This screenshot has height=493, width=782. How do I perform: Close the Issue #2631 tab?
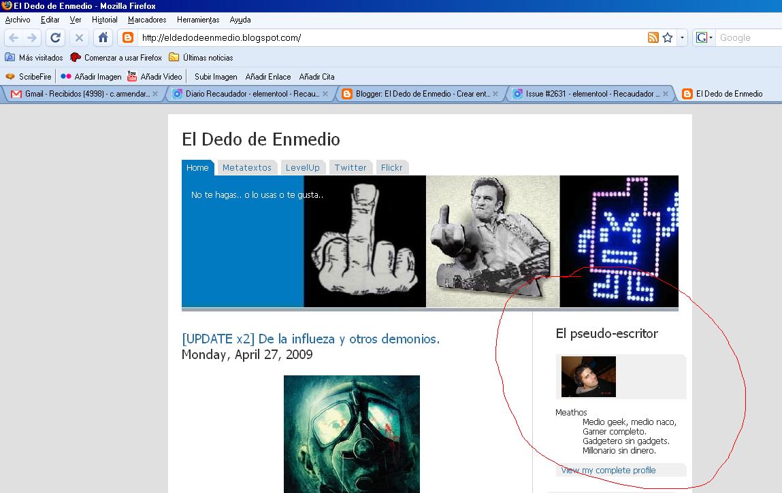click(666, 94)
